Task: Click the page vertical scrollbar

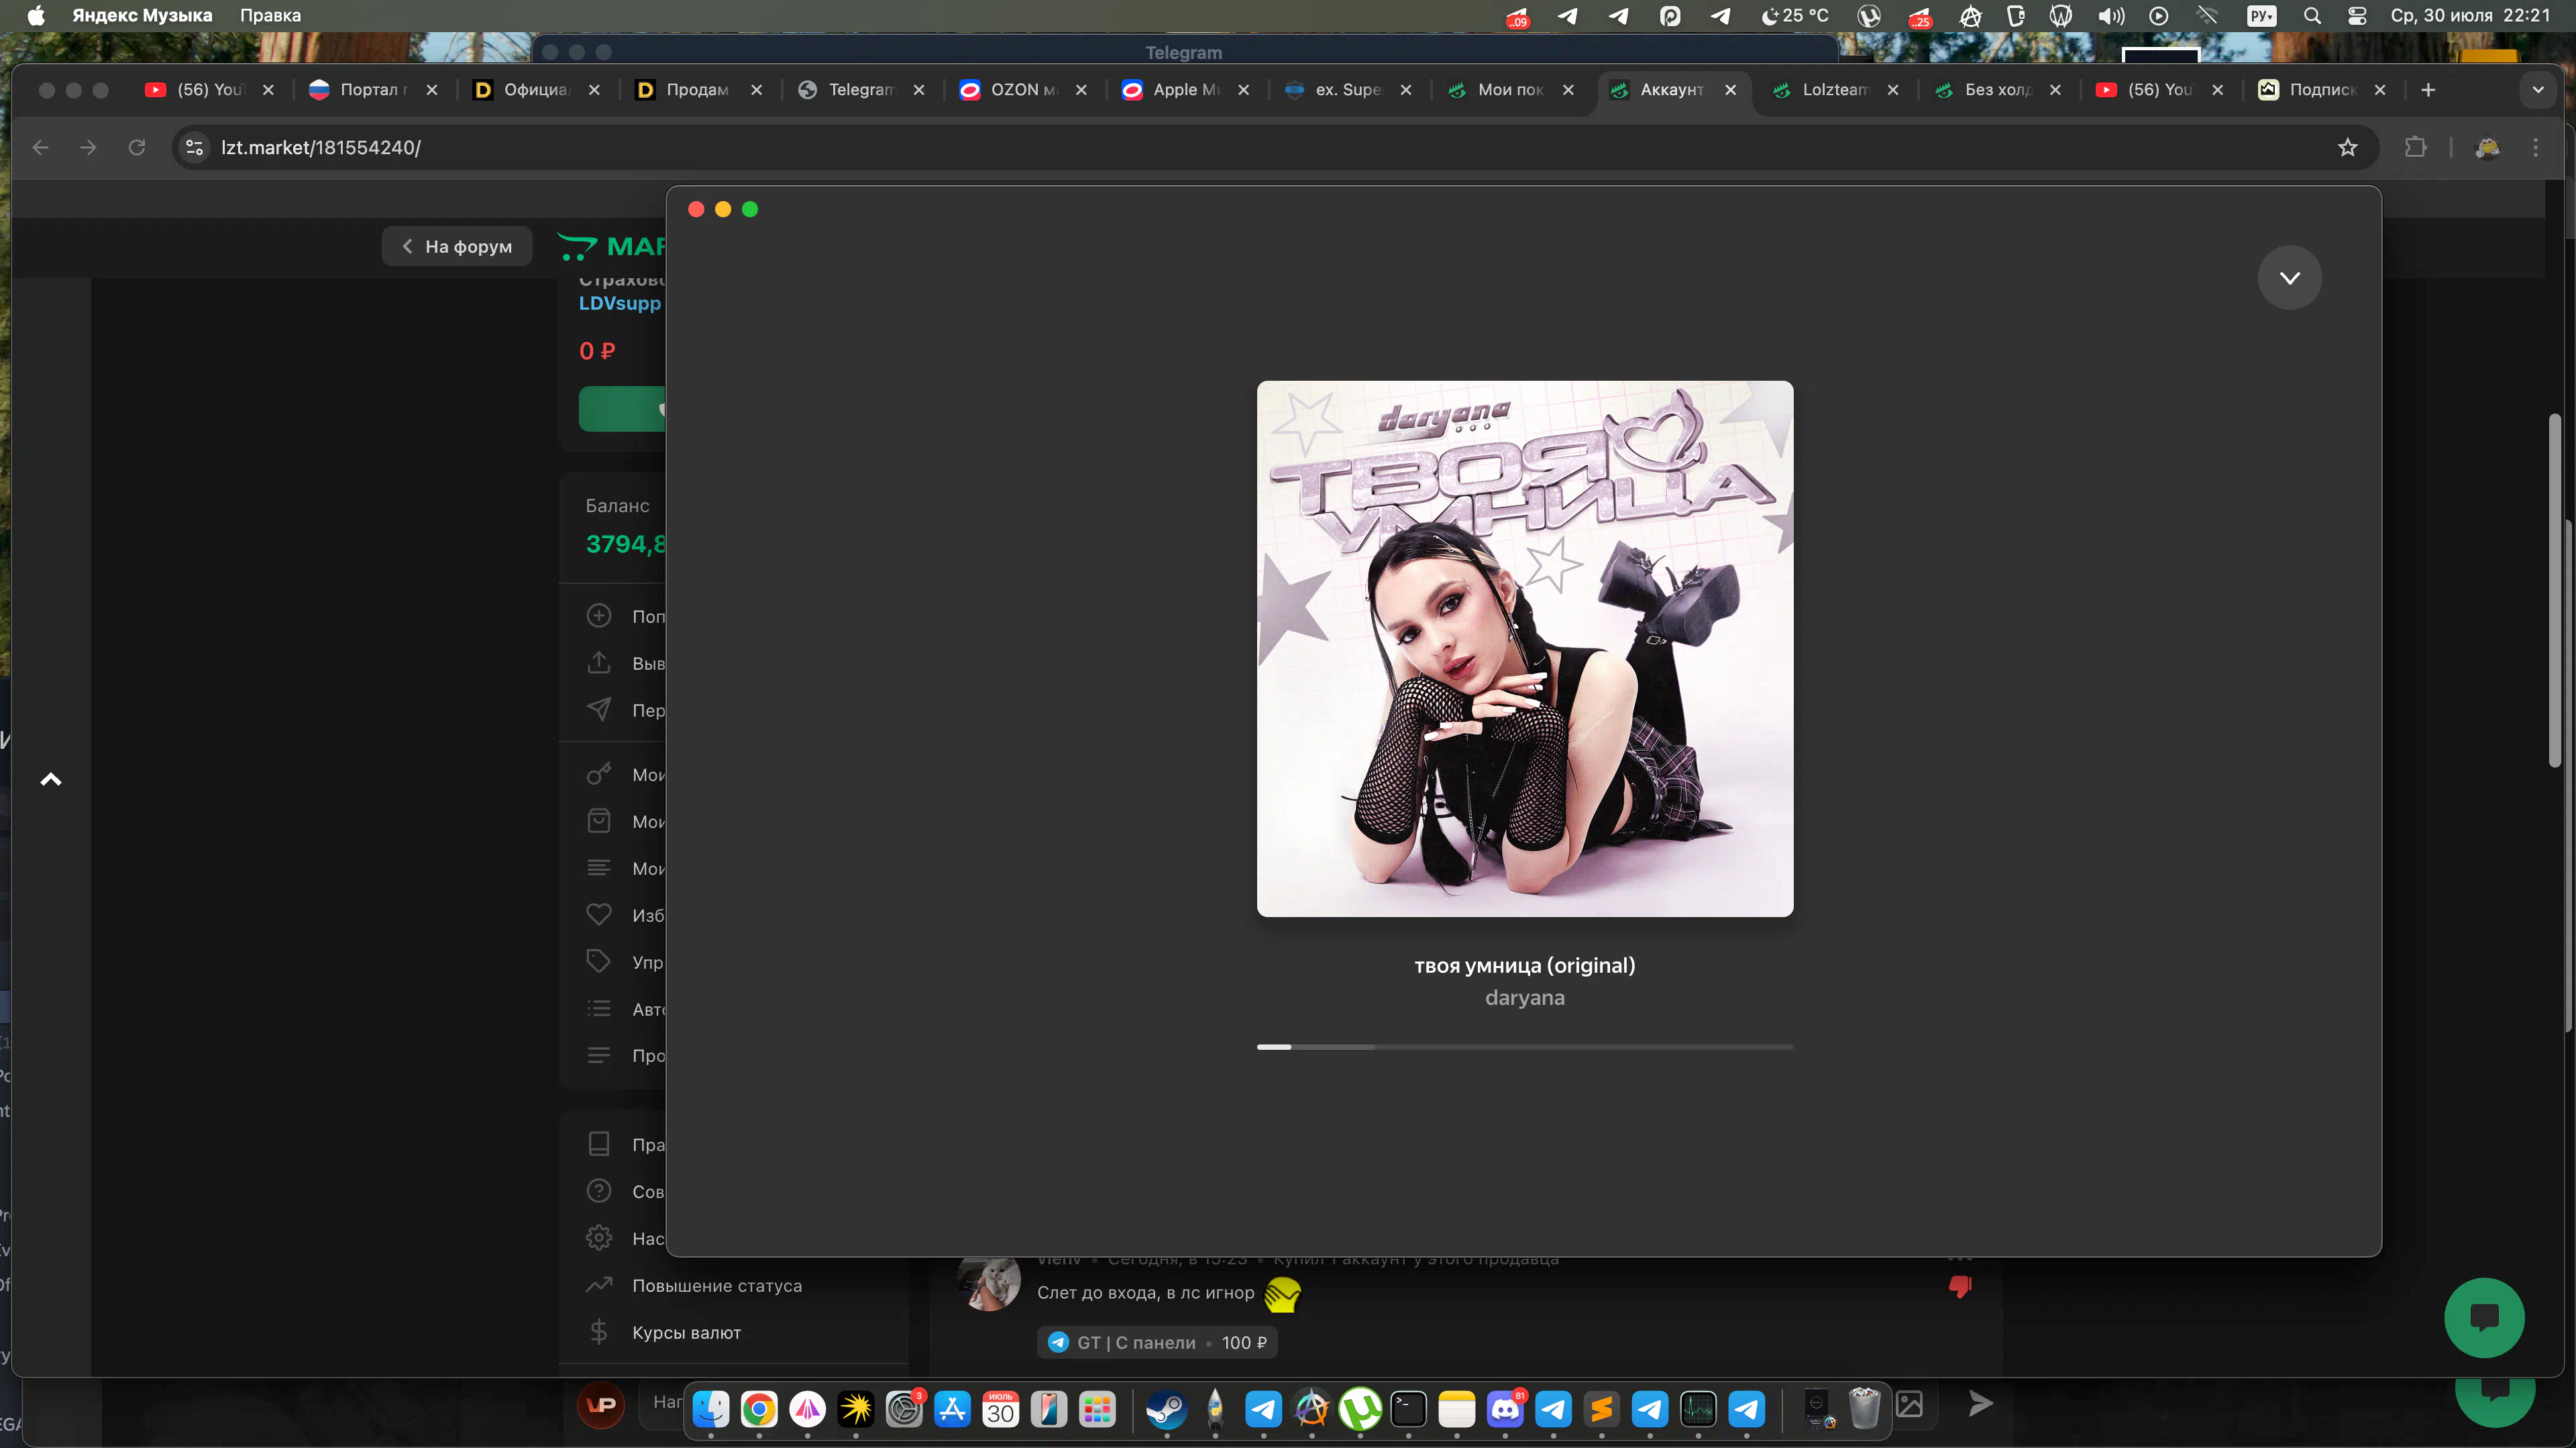Action: 2554,590
